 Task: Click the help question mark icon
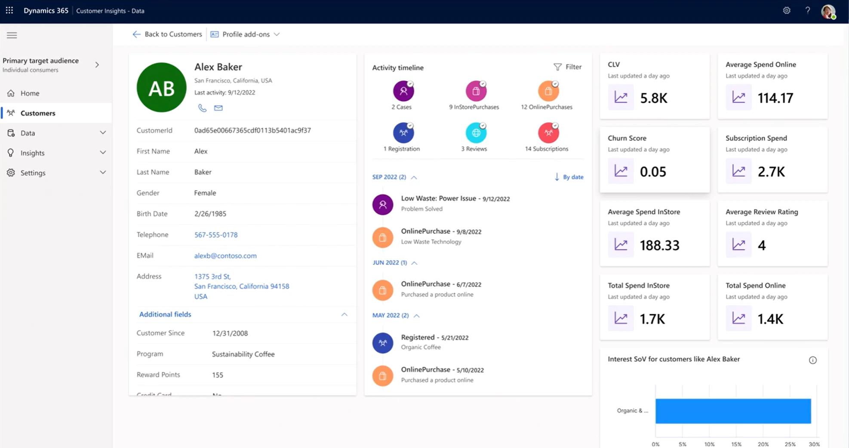(x=808, y=10)
